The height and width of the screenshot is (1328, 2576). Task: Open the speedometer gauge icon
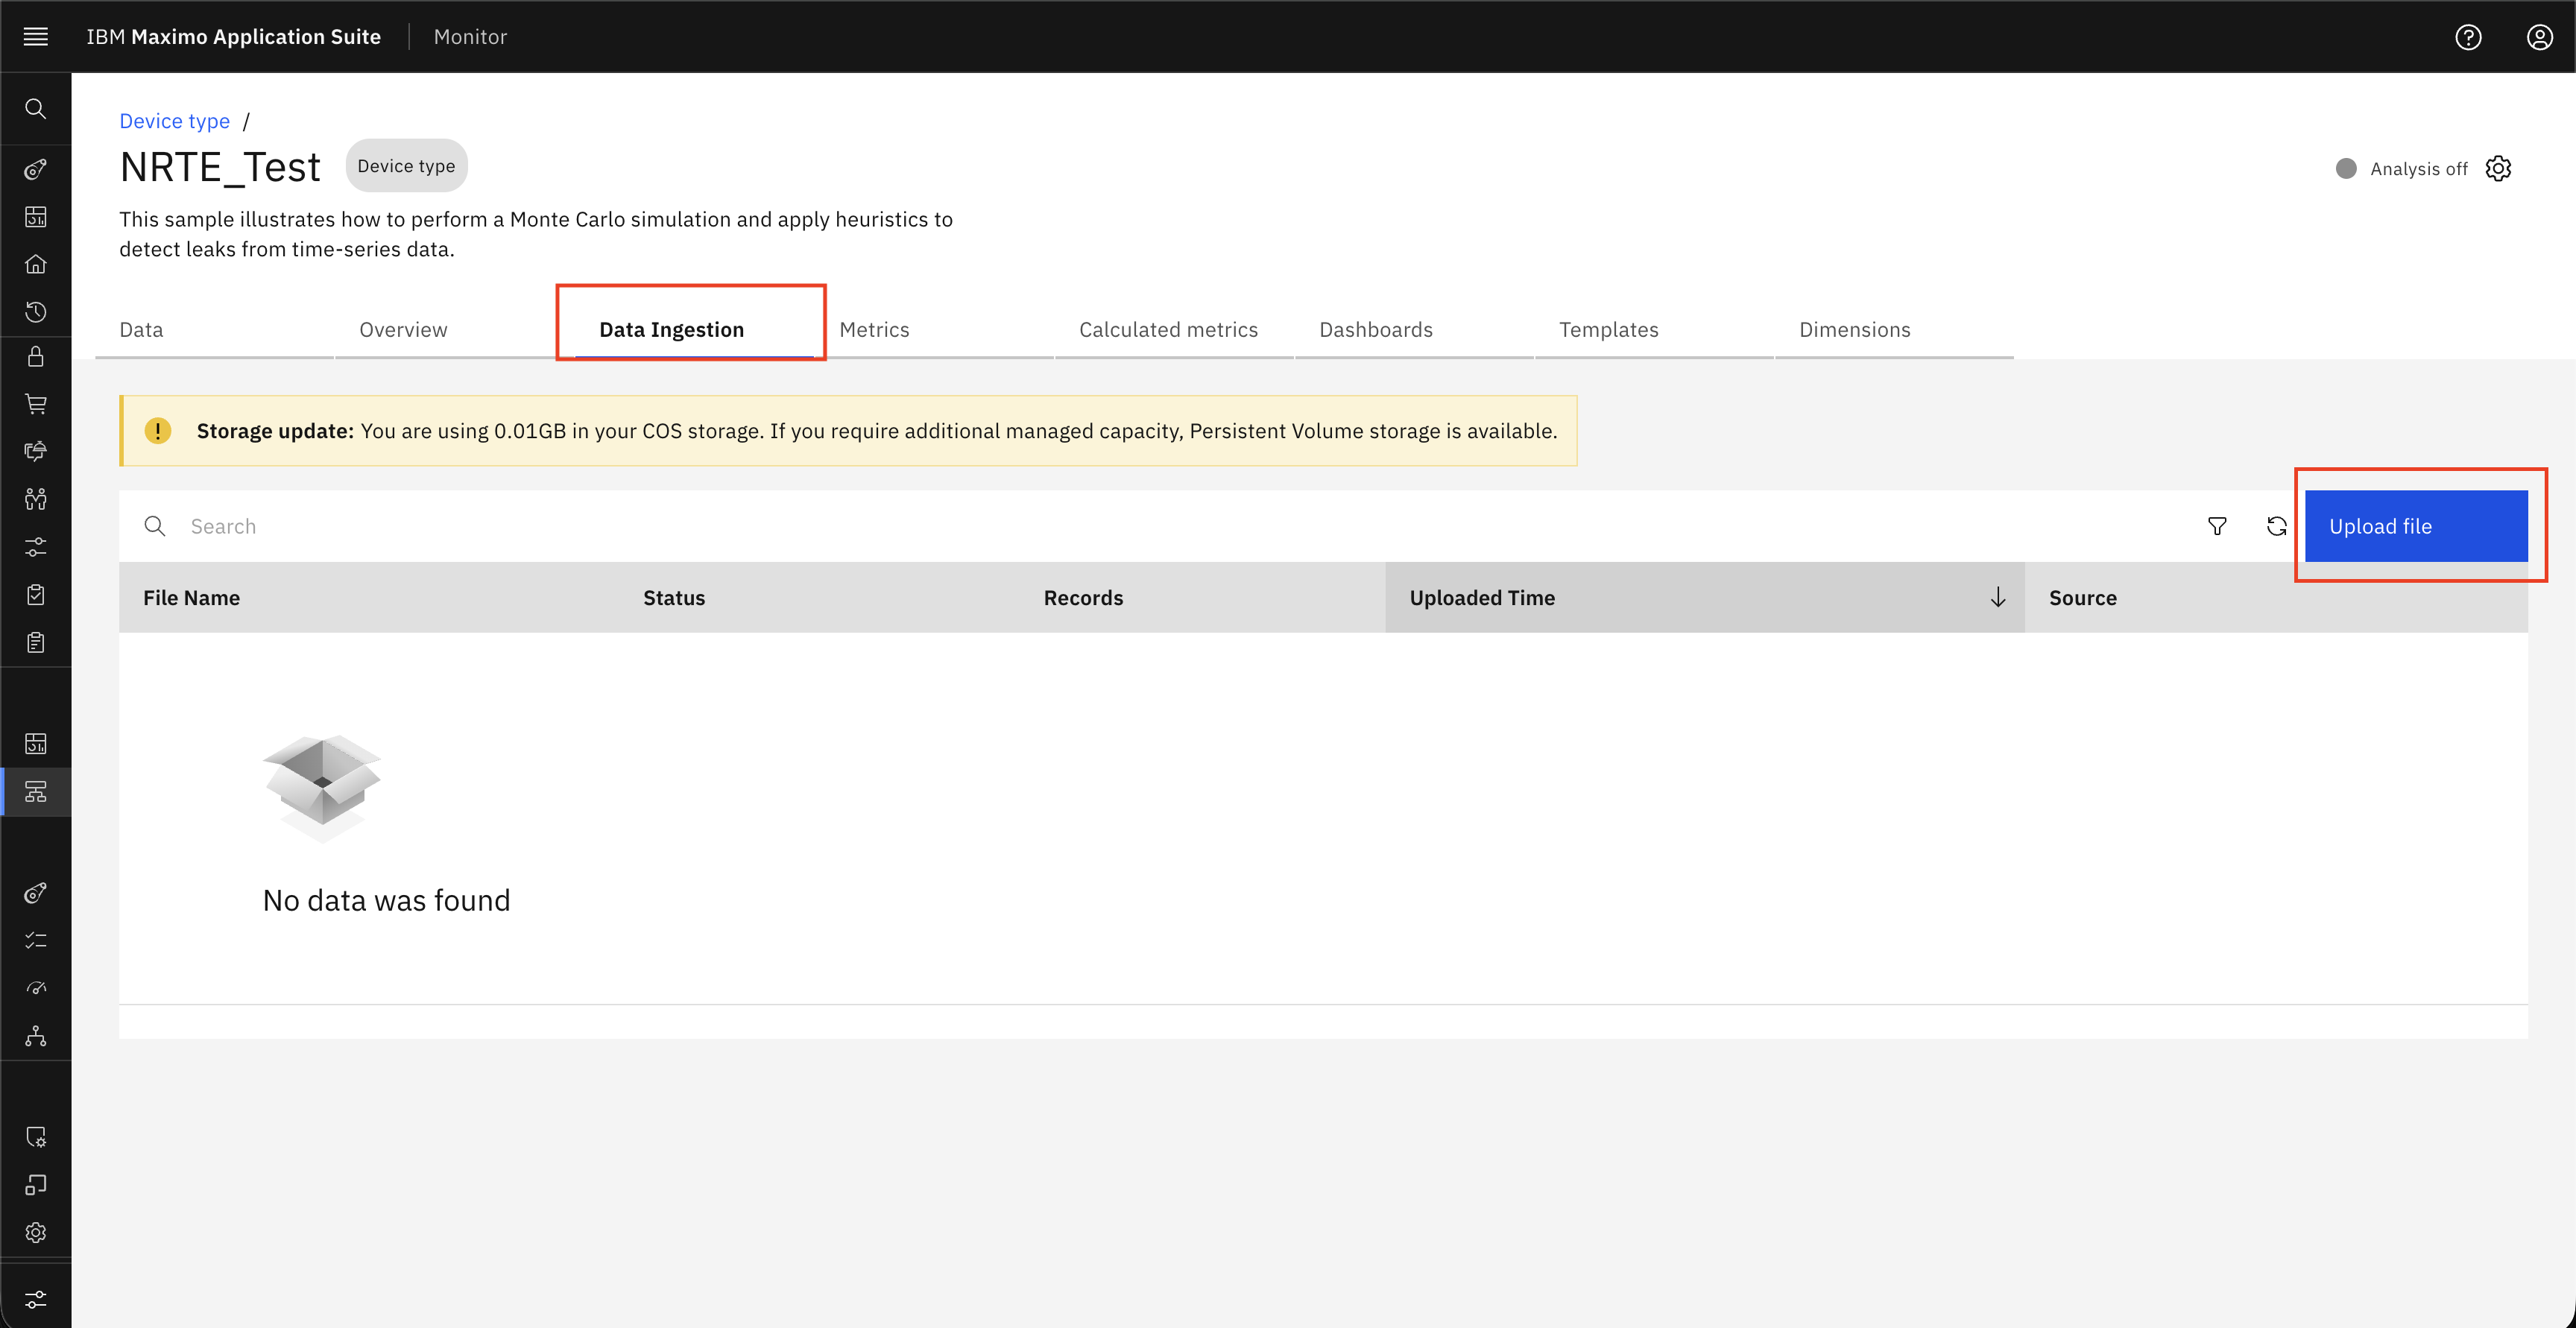36,988
